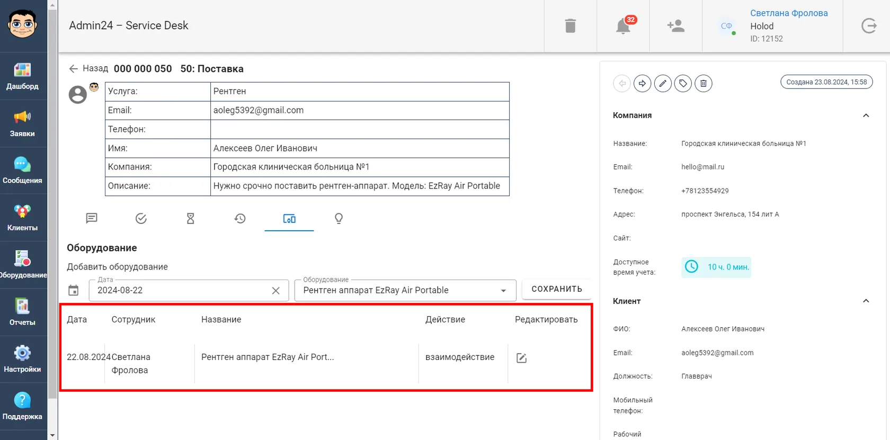Click the add user icon in header
This screenshot has height=440, width=890.
click(x=675, y=25)
